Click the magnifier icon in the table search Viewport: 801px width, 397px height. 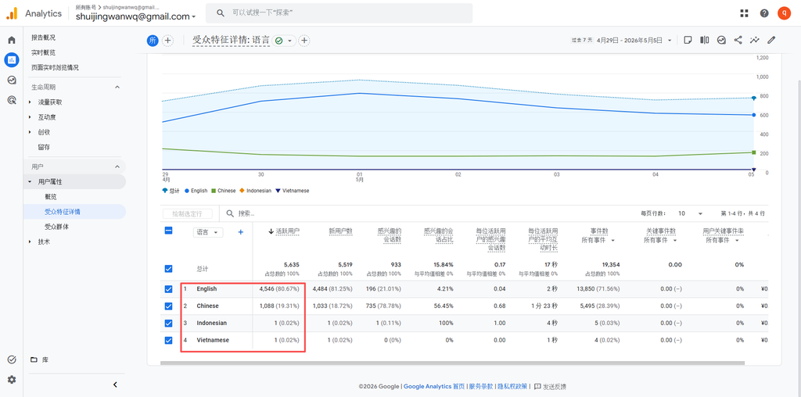pos(230,213)
